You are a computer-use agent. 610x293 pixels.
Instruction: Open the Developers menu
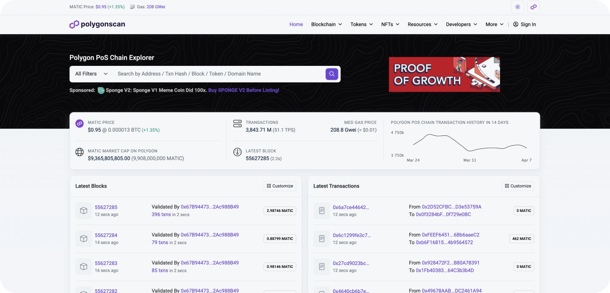click(461, 24)
